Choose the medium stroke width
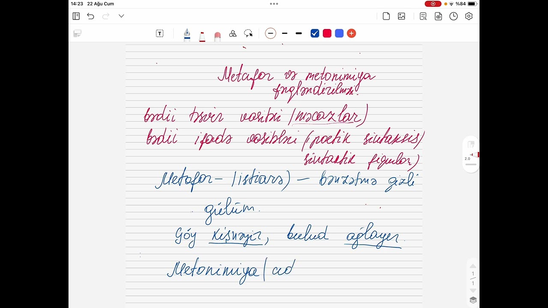This screenshot has height=308, width=548. (x=285, y=33)
